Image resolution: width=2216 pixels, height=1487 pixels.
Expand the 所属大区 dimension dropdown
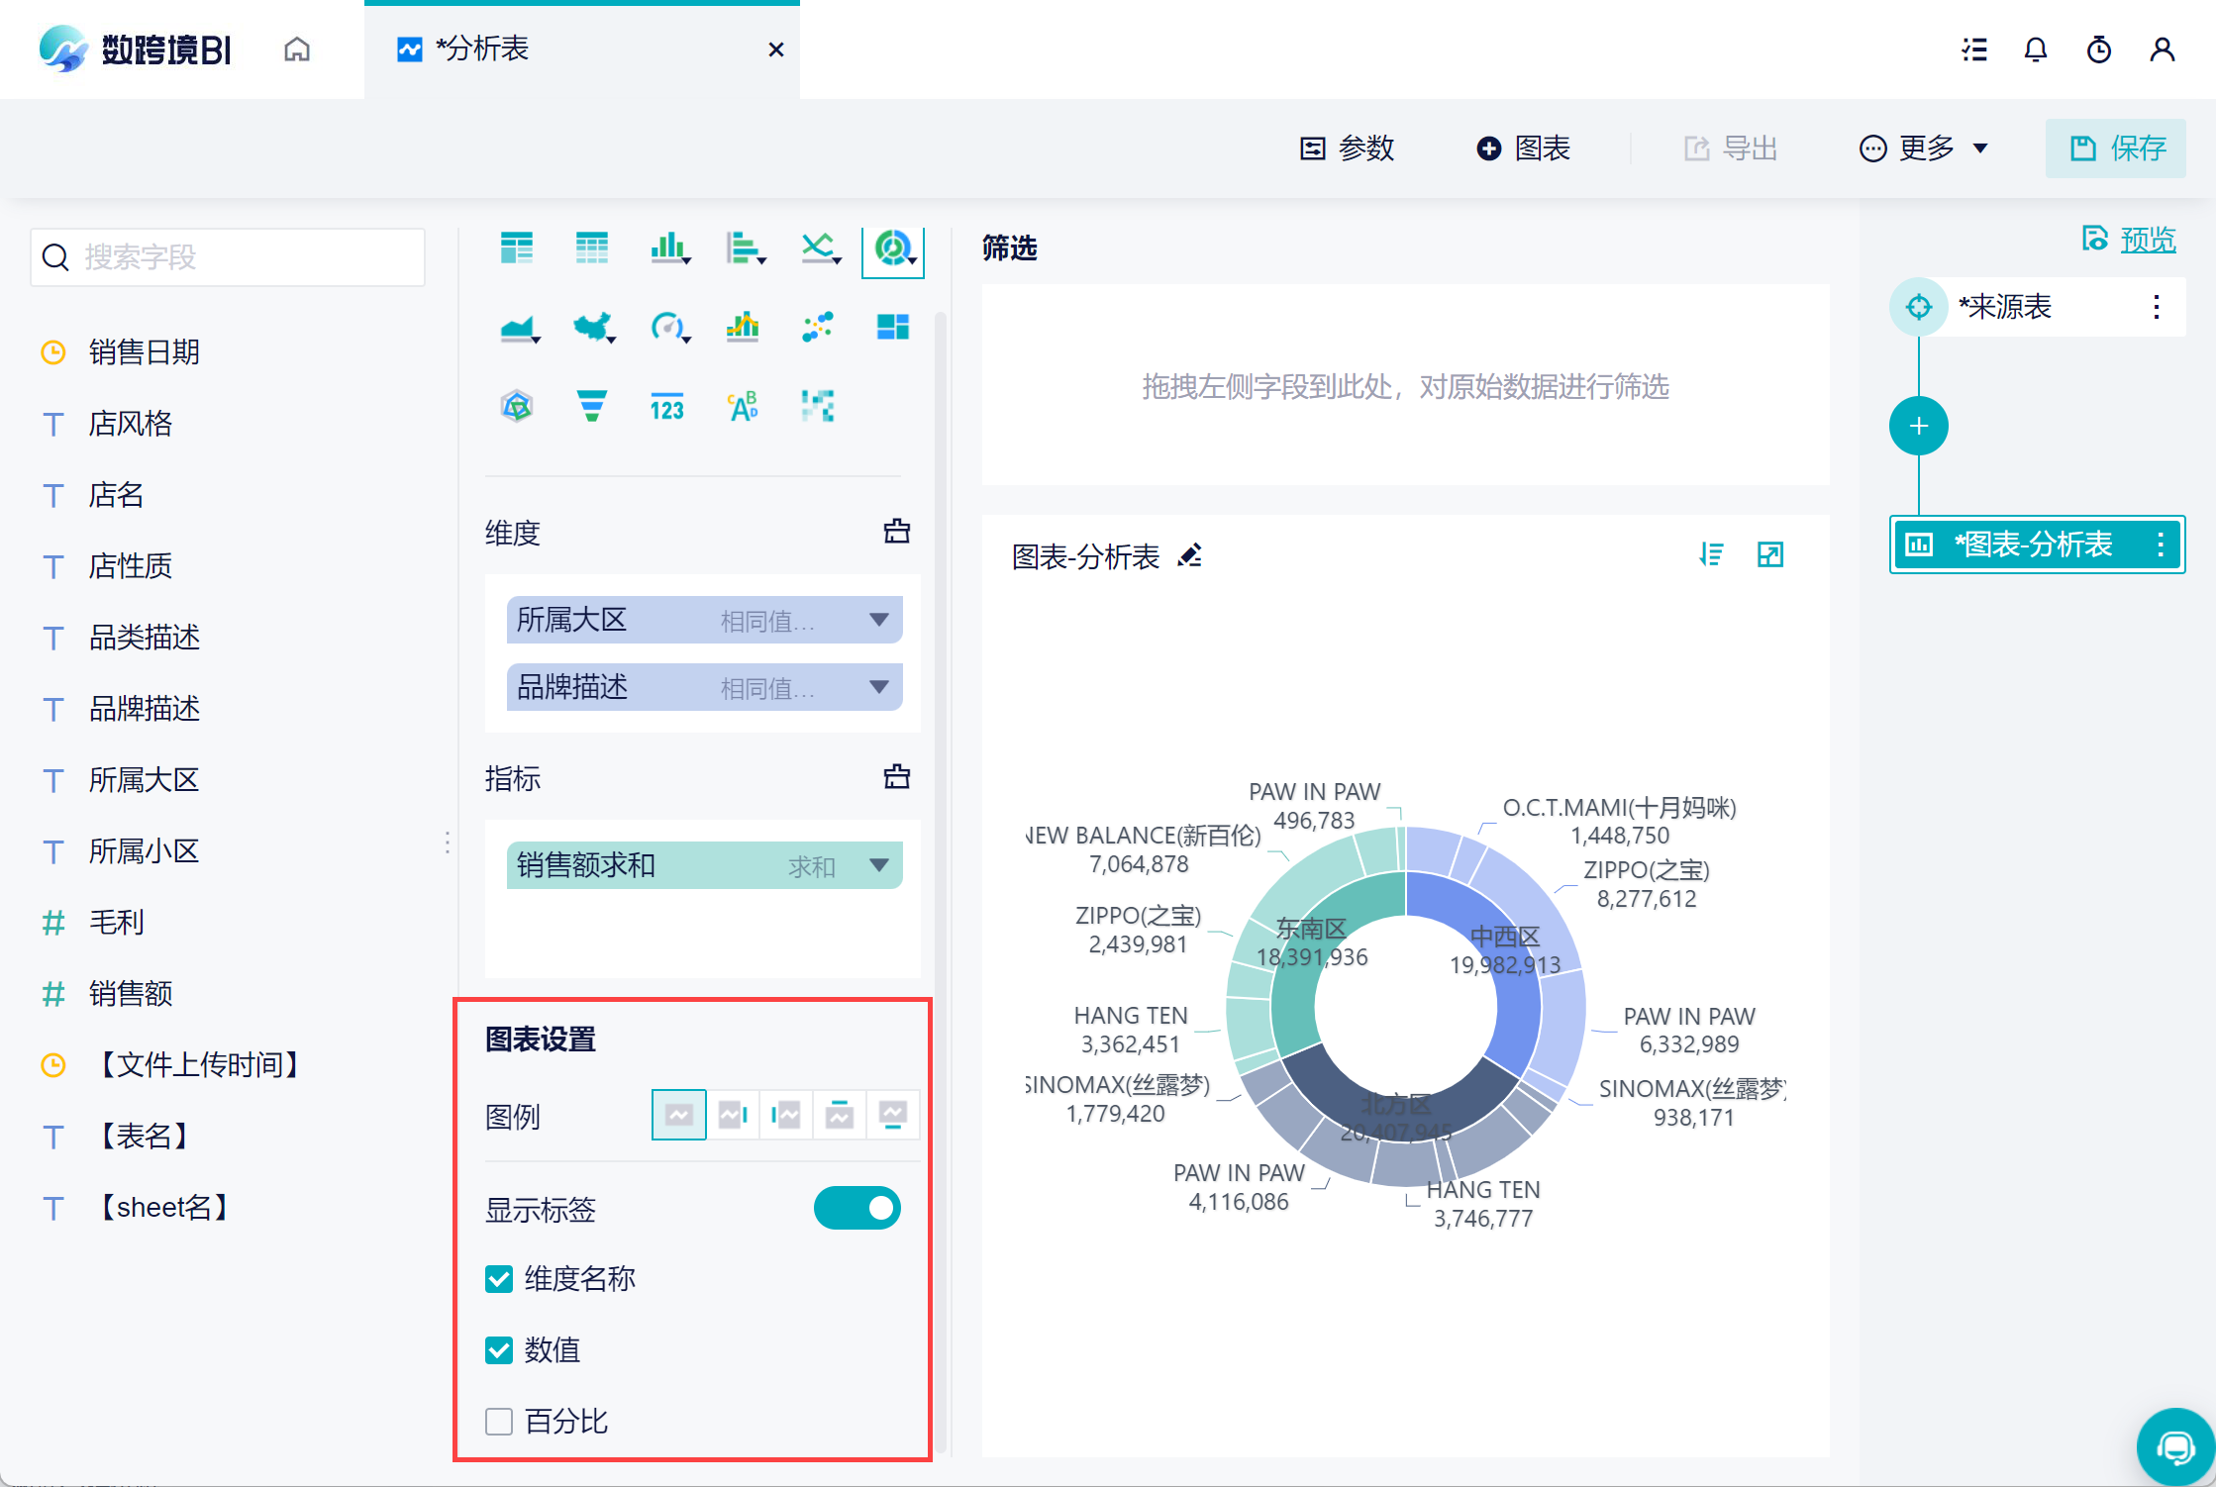point(878,620)
